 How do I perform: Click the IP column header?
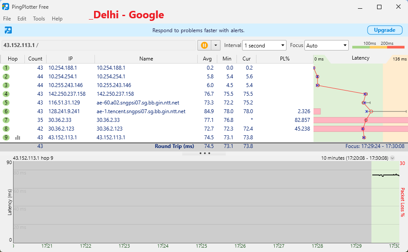coord(71,59)
